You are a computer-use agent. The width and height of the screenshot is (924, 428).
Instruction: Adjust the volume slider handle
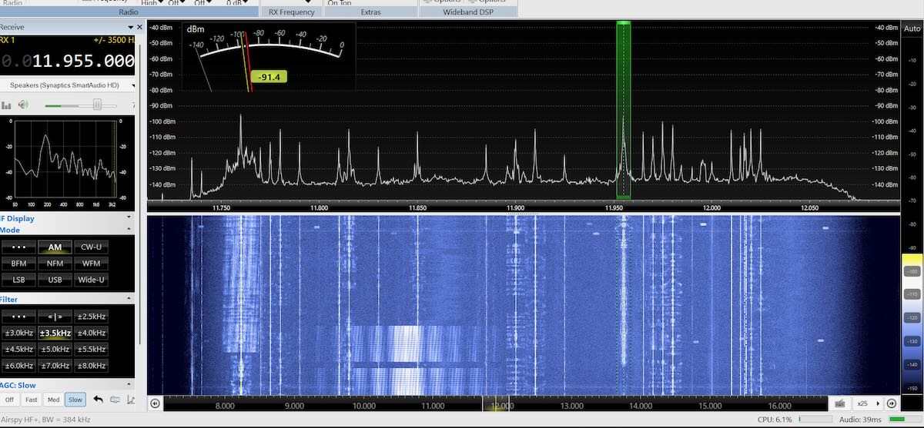97,105
